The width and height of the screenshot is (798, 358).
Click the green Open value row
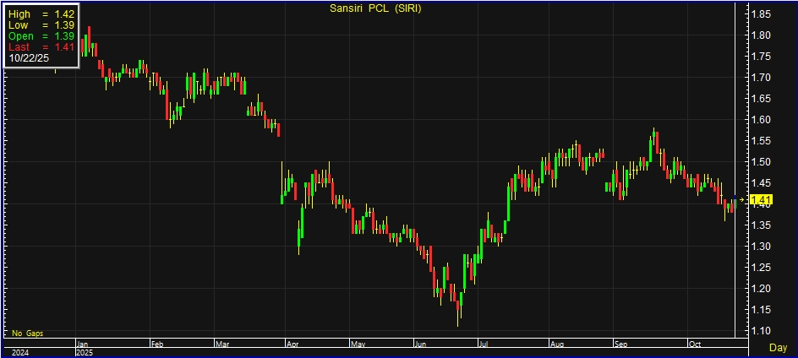[41, 37]
